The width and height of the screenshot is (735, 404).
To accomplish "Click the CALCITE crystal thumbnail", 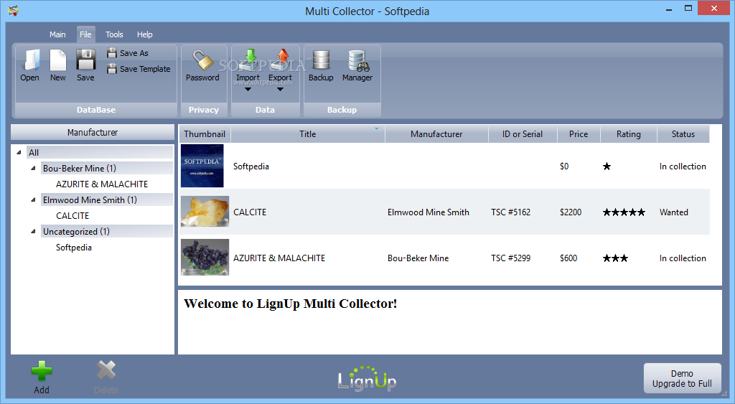I will (x=205, y=212).
